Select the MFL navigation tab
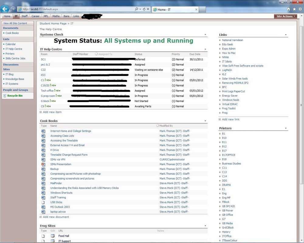Viewport: 304px width, 243px height. 46,16
